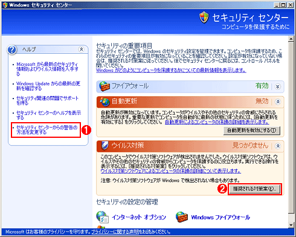Collapse the Virus protection (ウイルス対策) section
The width and height of the screenshot is (296, 237).
point(278,146)
